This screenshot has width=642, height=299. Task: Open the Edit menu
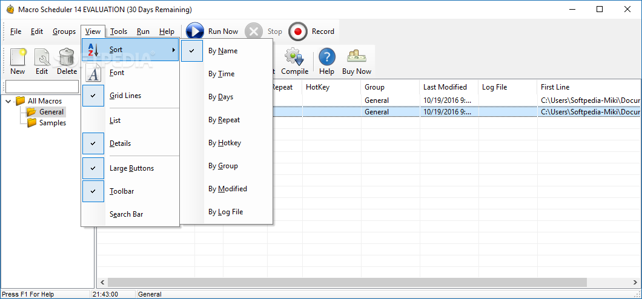click(37, 31)
